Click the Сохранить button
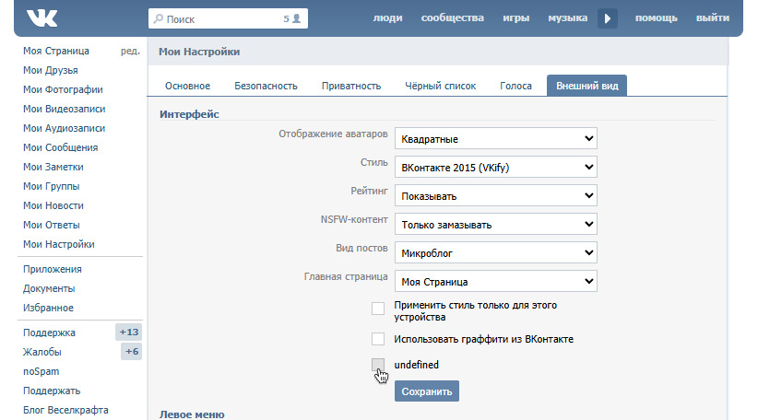Viewport: 758px width, 420px height. click(x=427, y=391)
